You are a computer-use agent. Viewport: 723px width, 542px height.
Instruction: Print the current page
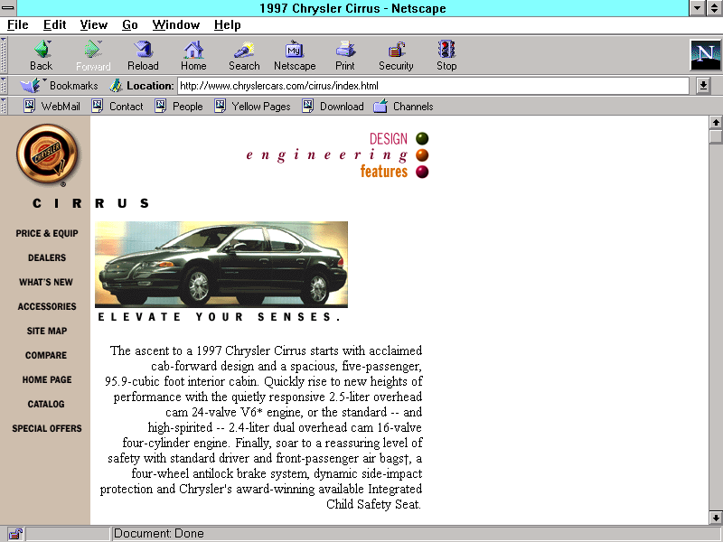point(345,55)
